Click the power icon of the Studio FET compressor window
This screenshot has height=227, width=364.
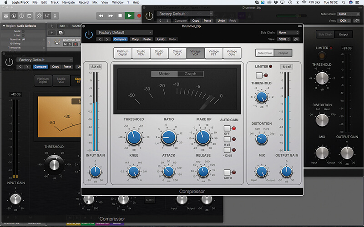tap(9, 62)
